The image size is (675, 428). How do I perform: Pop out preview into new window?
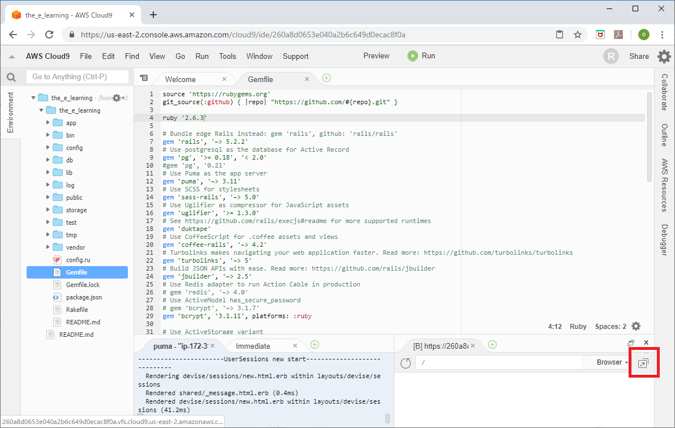[x=643, y=363]
